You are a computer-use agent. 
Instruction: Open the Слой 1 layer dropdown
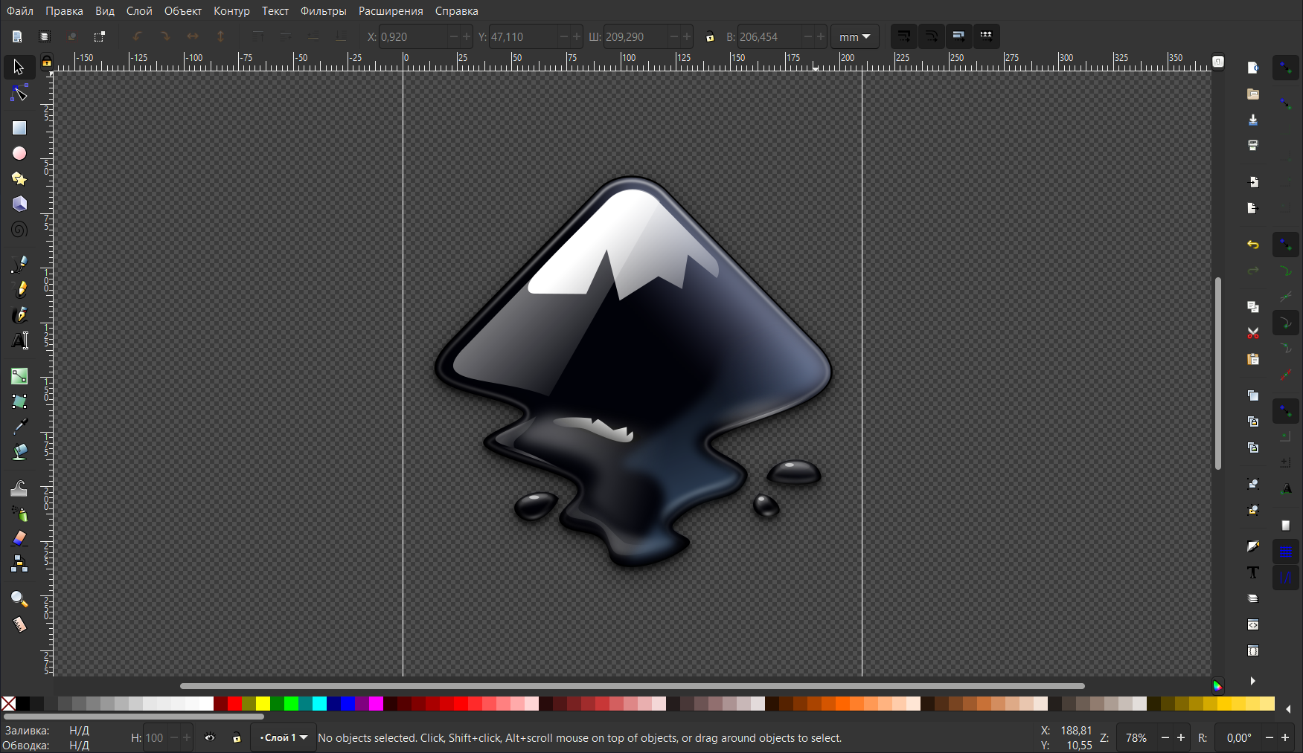284,738
